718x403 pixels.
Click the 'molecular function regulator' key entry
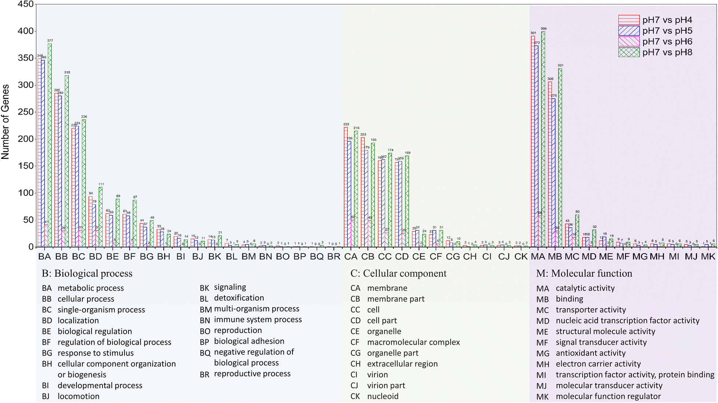608,396
